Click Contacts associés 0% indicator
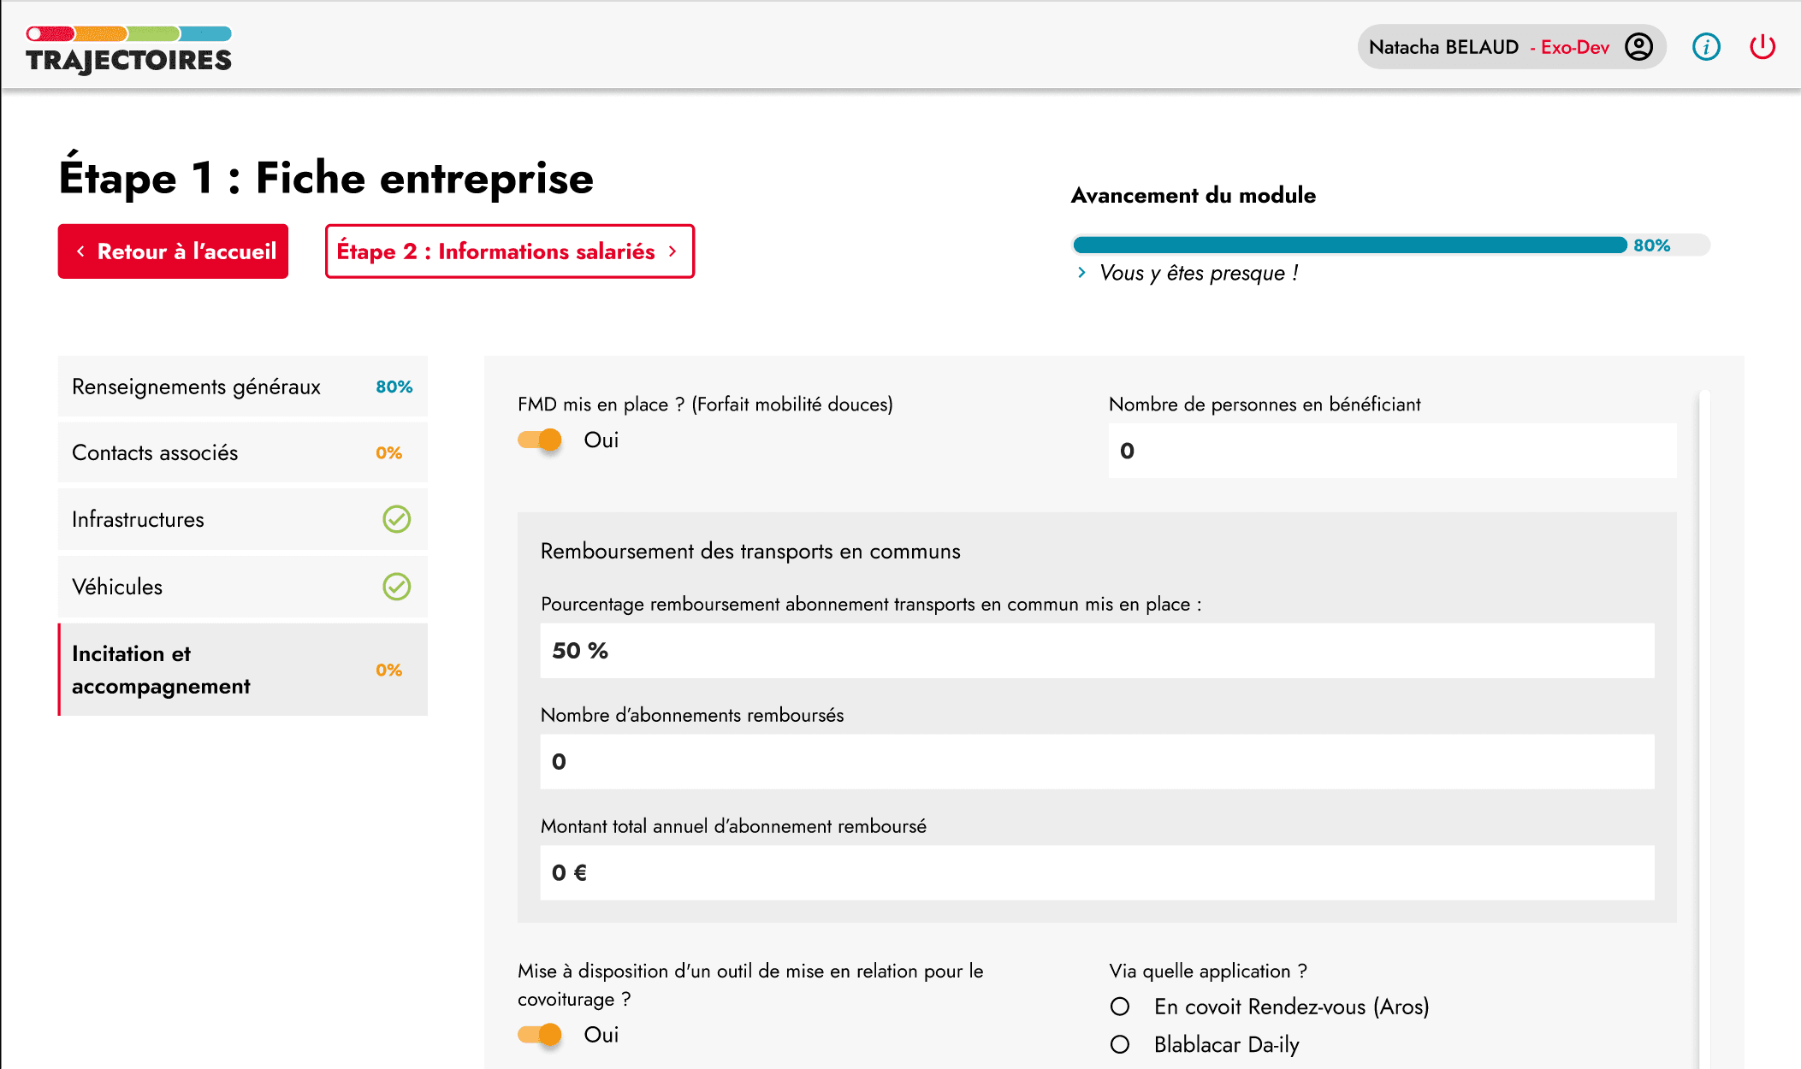This screenshot has width=1801, height=1069. point(388,452)
